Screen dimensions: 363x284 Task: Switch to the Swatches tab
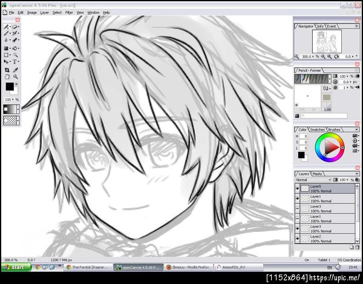(x=318, y=130)
